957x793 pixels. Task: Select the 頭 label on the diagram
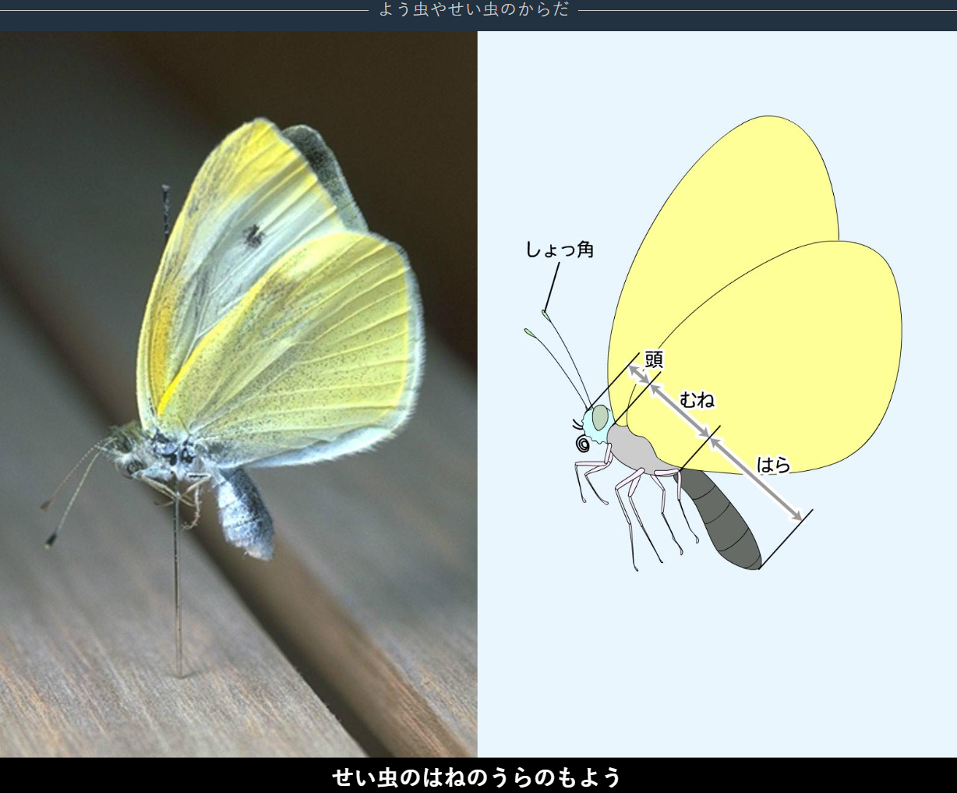pyautogui.click(x=653, y=360)
